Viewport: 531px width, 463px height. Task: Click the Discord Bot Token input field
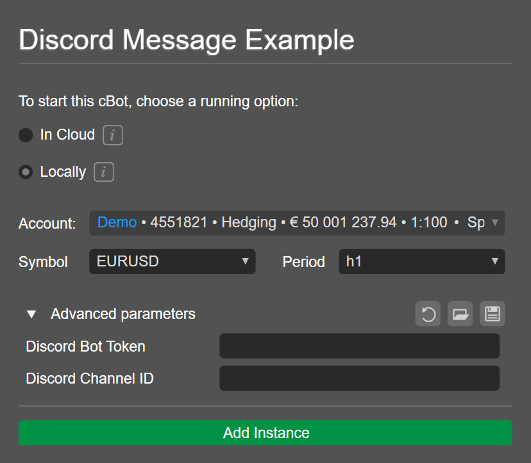(359, 346)
